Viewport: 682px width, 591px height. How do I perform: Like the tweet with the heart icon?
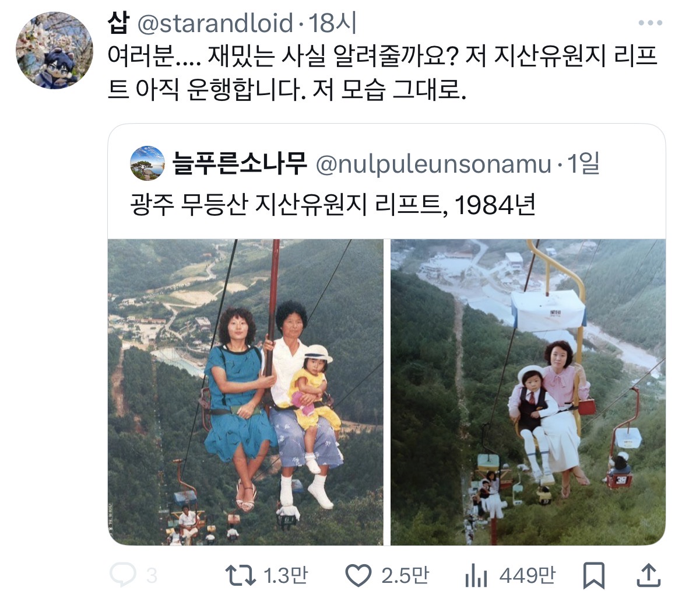pos(358,575)
